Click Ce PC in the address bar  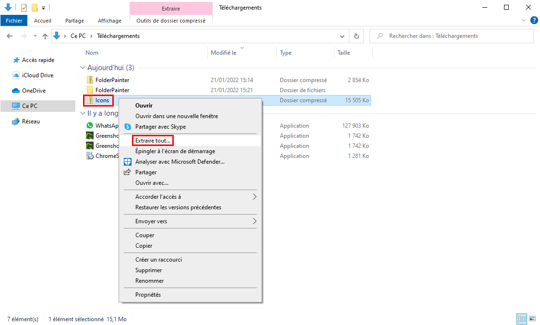coord(78,36)
